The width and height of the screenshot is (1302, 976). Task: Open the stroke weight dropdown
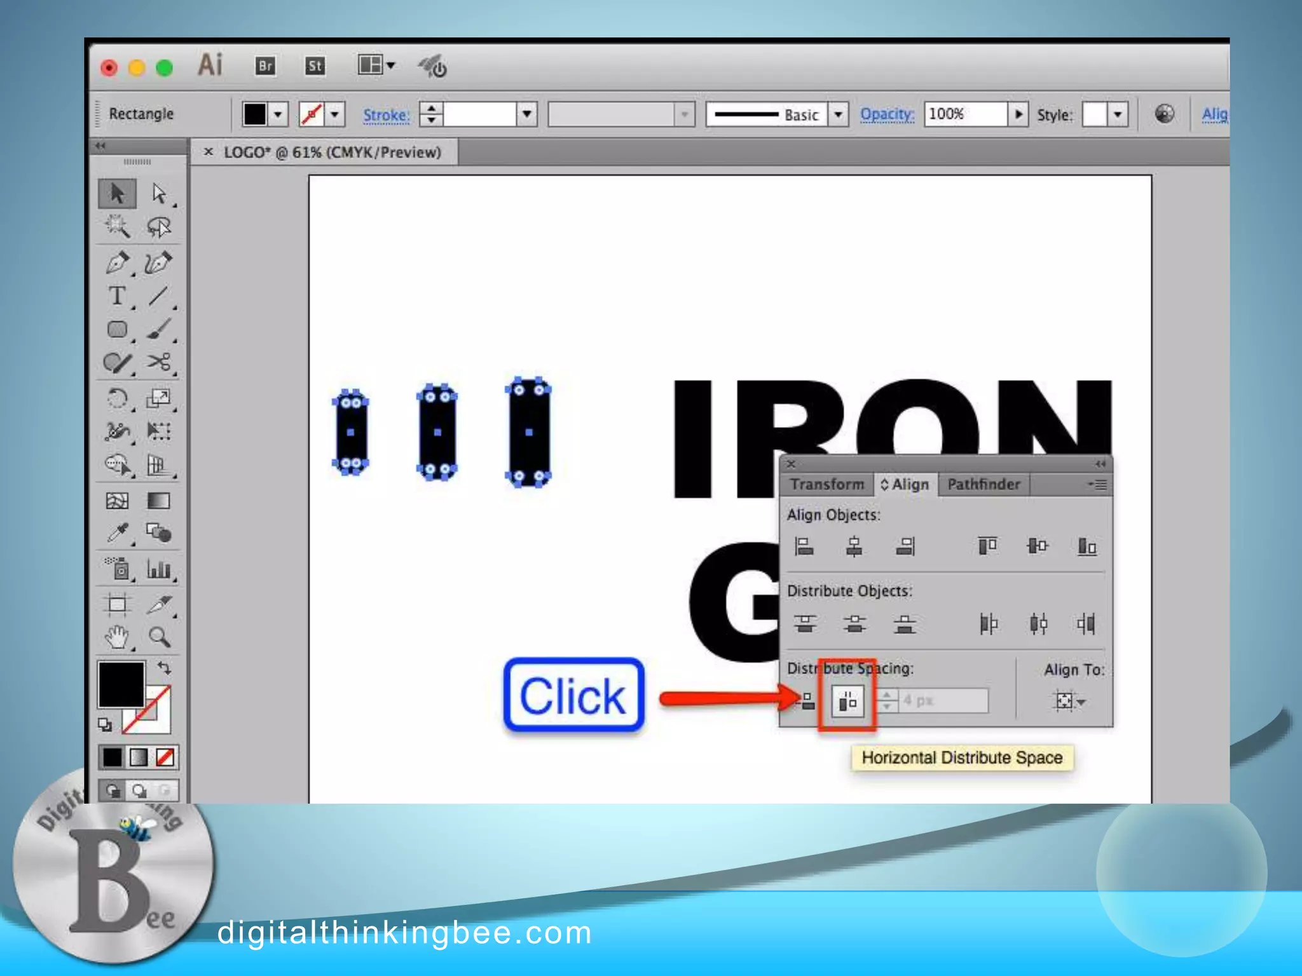click(x=526, y=115)
